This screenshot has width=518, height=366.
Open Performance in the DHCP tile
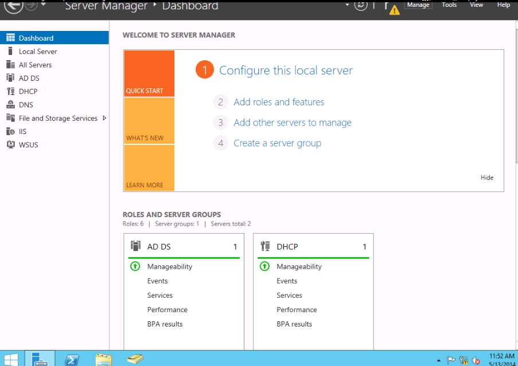point(297,310)
